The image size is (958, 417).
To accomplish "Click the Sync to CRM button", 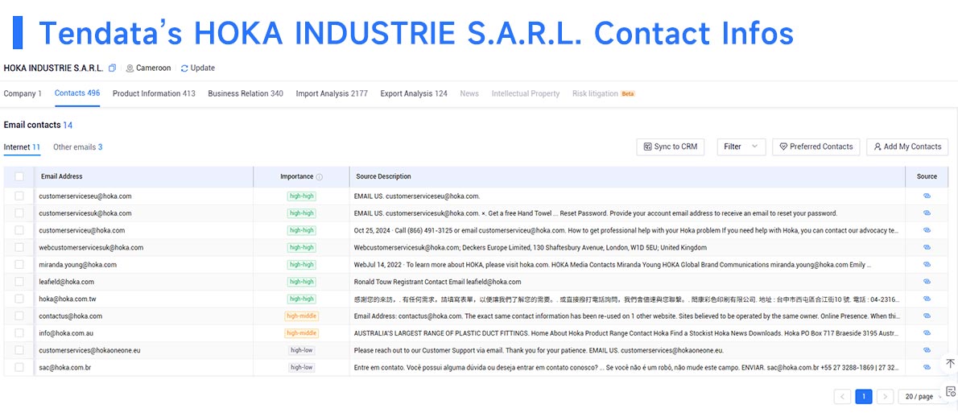I will coord(671,147).
